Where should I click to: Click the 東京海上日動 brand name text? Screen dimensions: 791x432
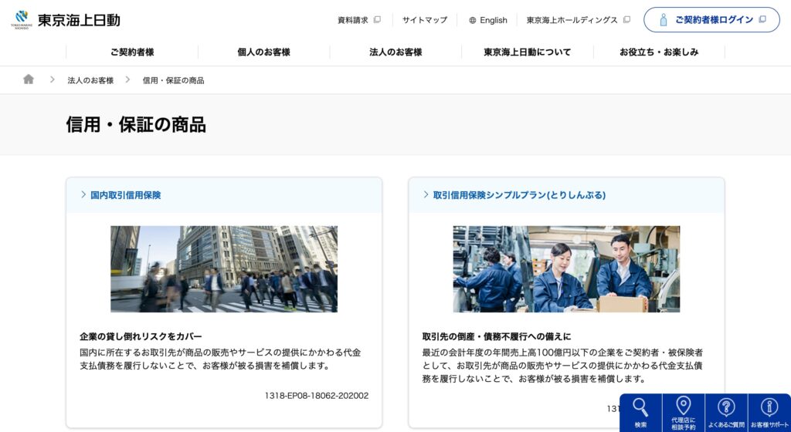79,20
